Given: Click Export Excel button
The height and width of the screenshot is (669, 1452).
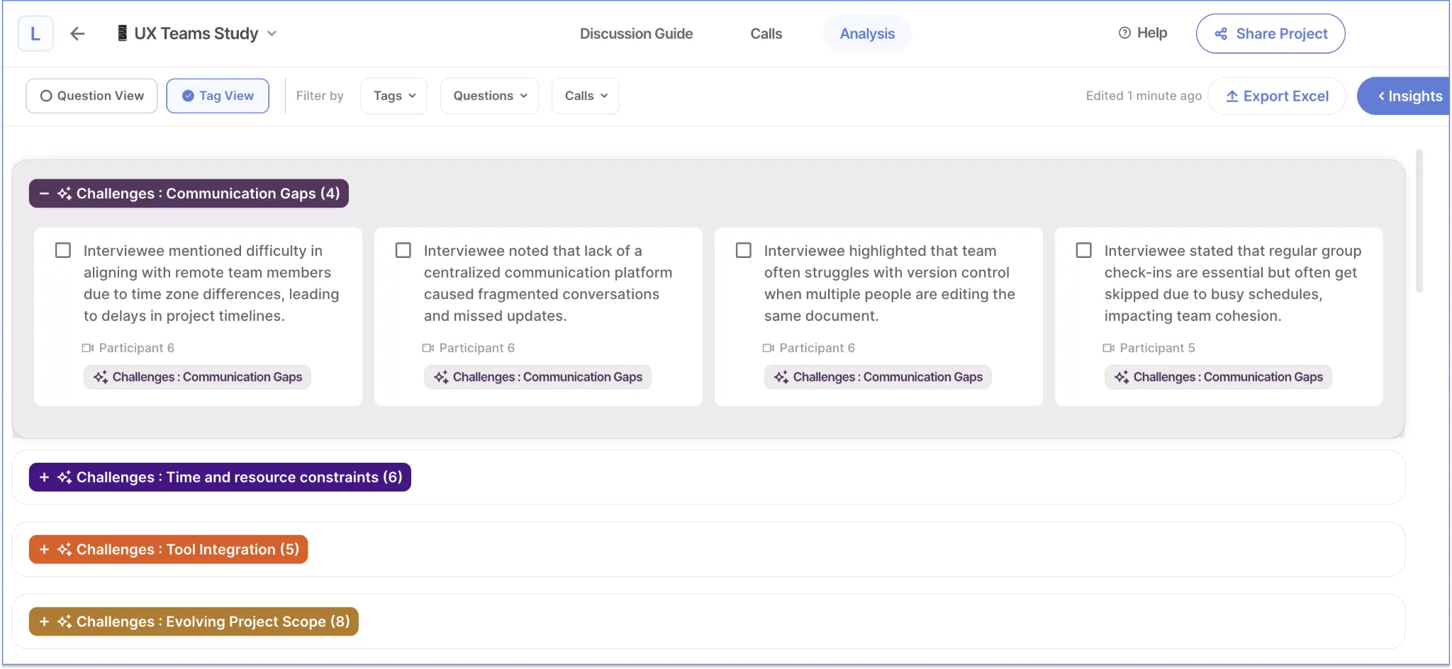Looking at the screenshot, I should 1277,96.
